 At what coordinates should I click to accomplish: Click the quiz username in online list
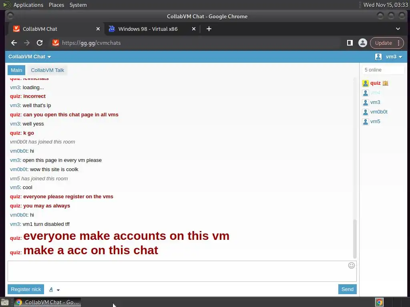pos(375,83)
